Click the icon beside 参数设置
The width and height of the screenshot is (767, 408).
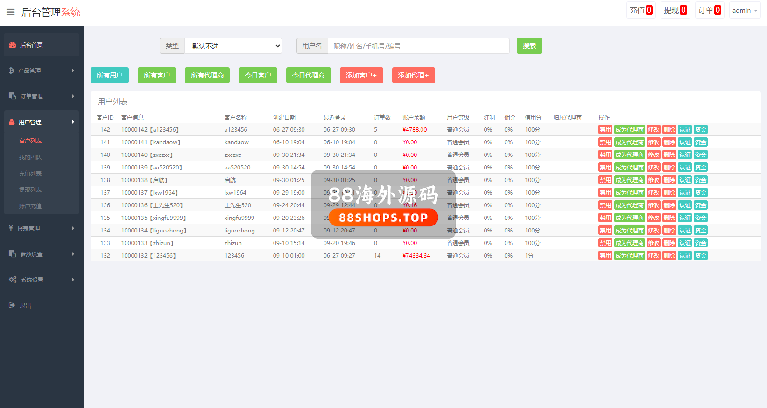point(13,254)
